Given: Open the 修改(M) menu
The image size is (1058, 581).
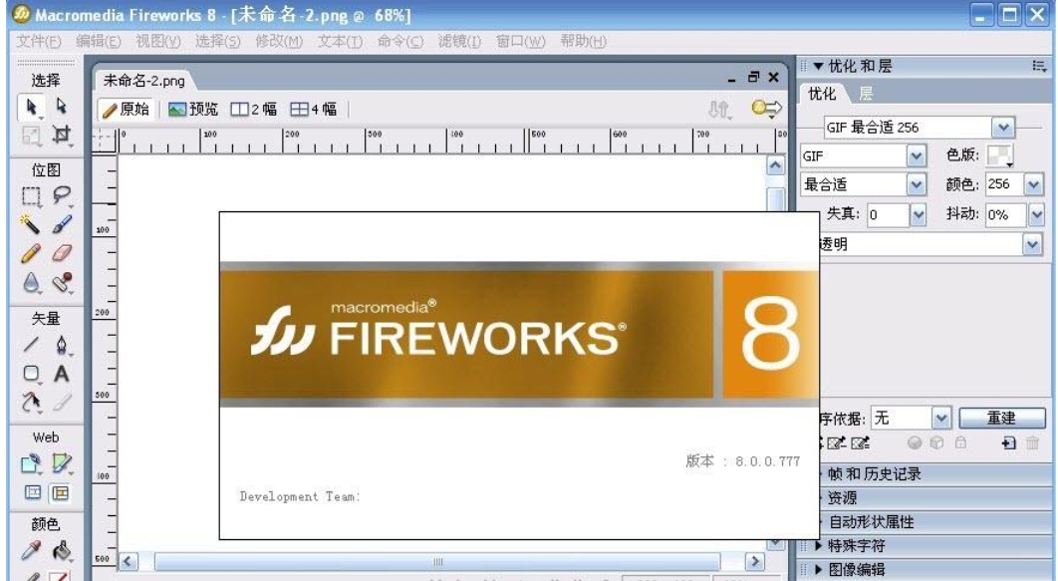Looking at the screenshot, I should (x=279, y=42).
